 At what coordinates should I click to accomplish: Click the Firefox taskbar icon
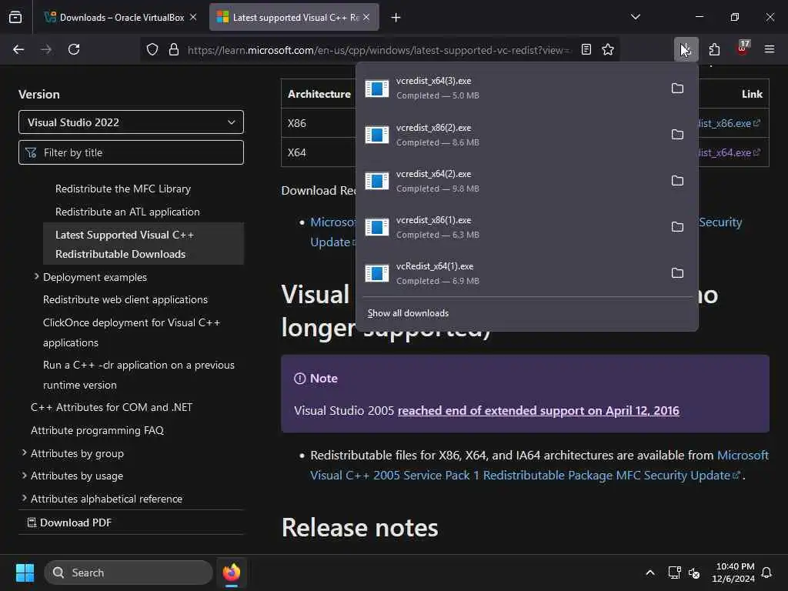click(x=231, y=573)
